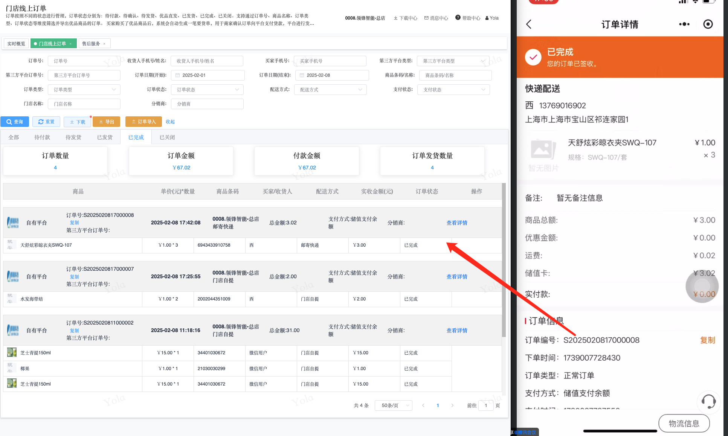Click the blue 查询 search button
This screenshot has height=436, width=728.
(x=15, y=122)
